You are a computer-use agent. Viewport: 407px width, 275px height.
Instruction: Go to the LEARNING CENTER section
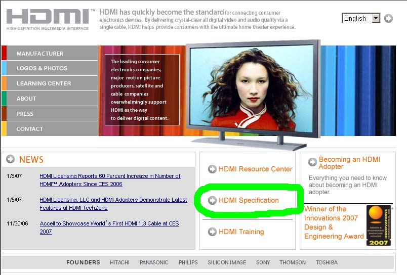(50, 83)
